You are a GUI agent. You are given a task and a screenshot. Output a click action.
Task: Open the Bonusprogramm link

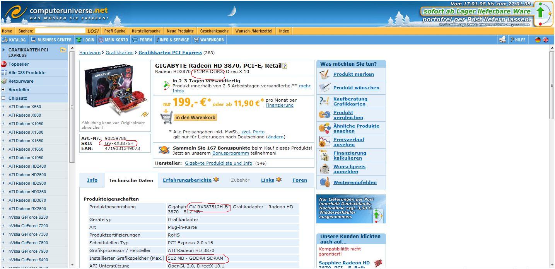pos(231,153)
